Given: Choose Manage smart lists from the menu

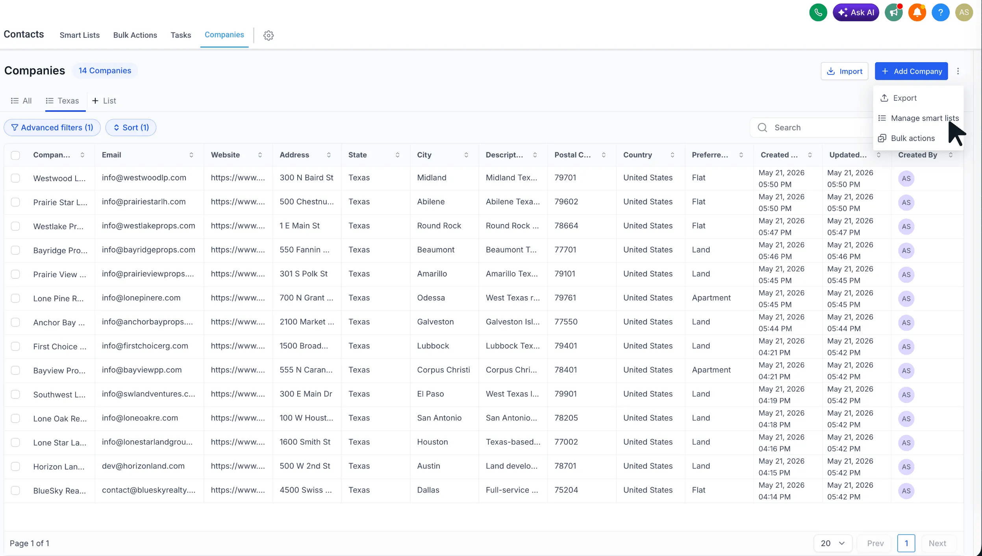Looking at the screenshot, I should (x=918, y=118).
